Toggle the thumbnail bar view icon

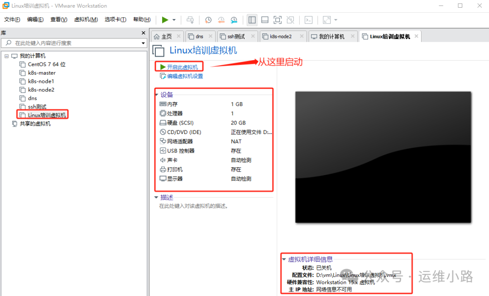coord(265,20)
